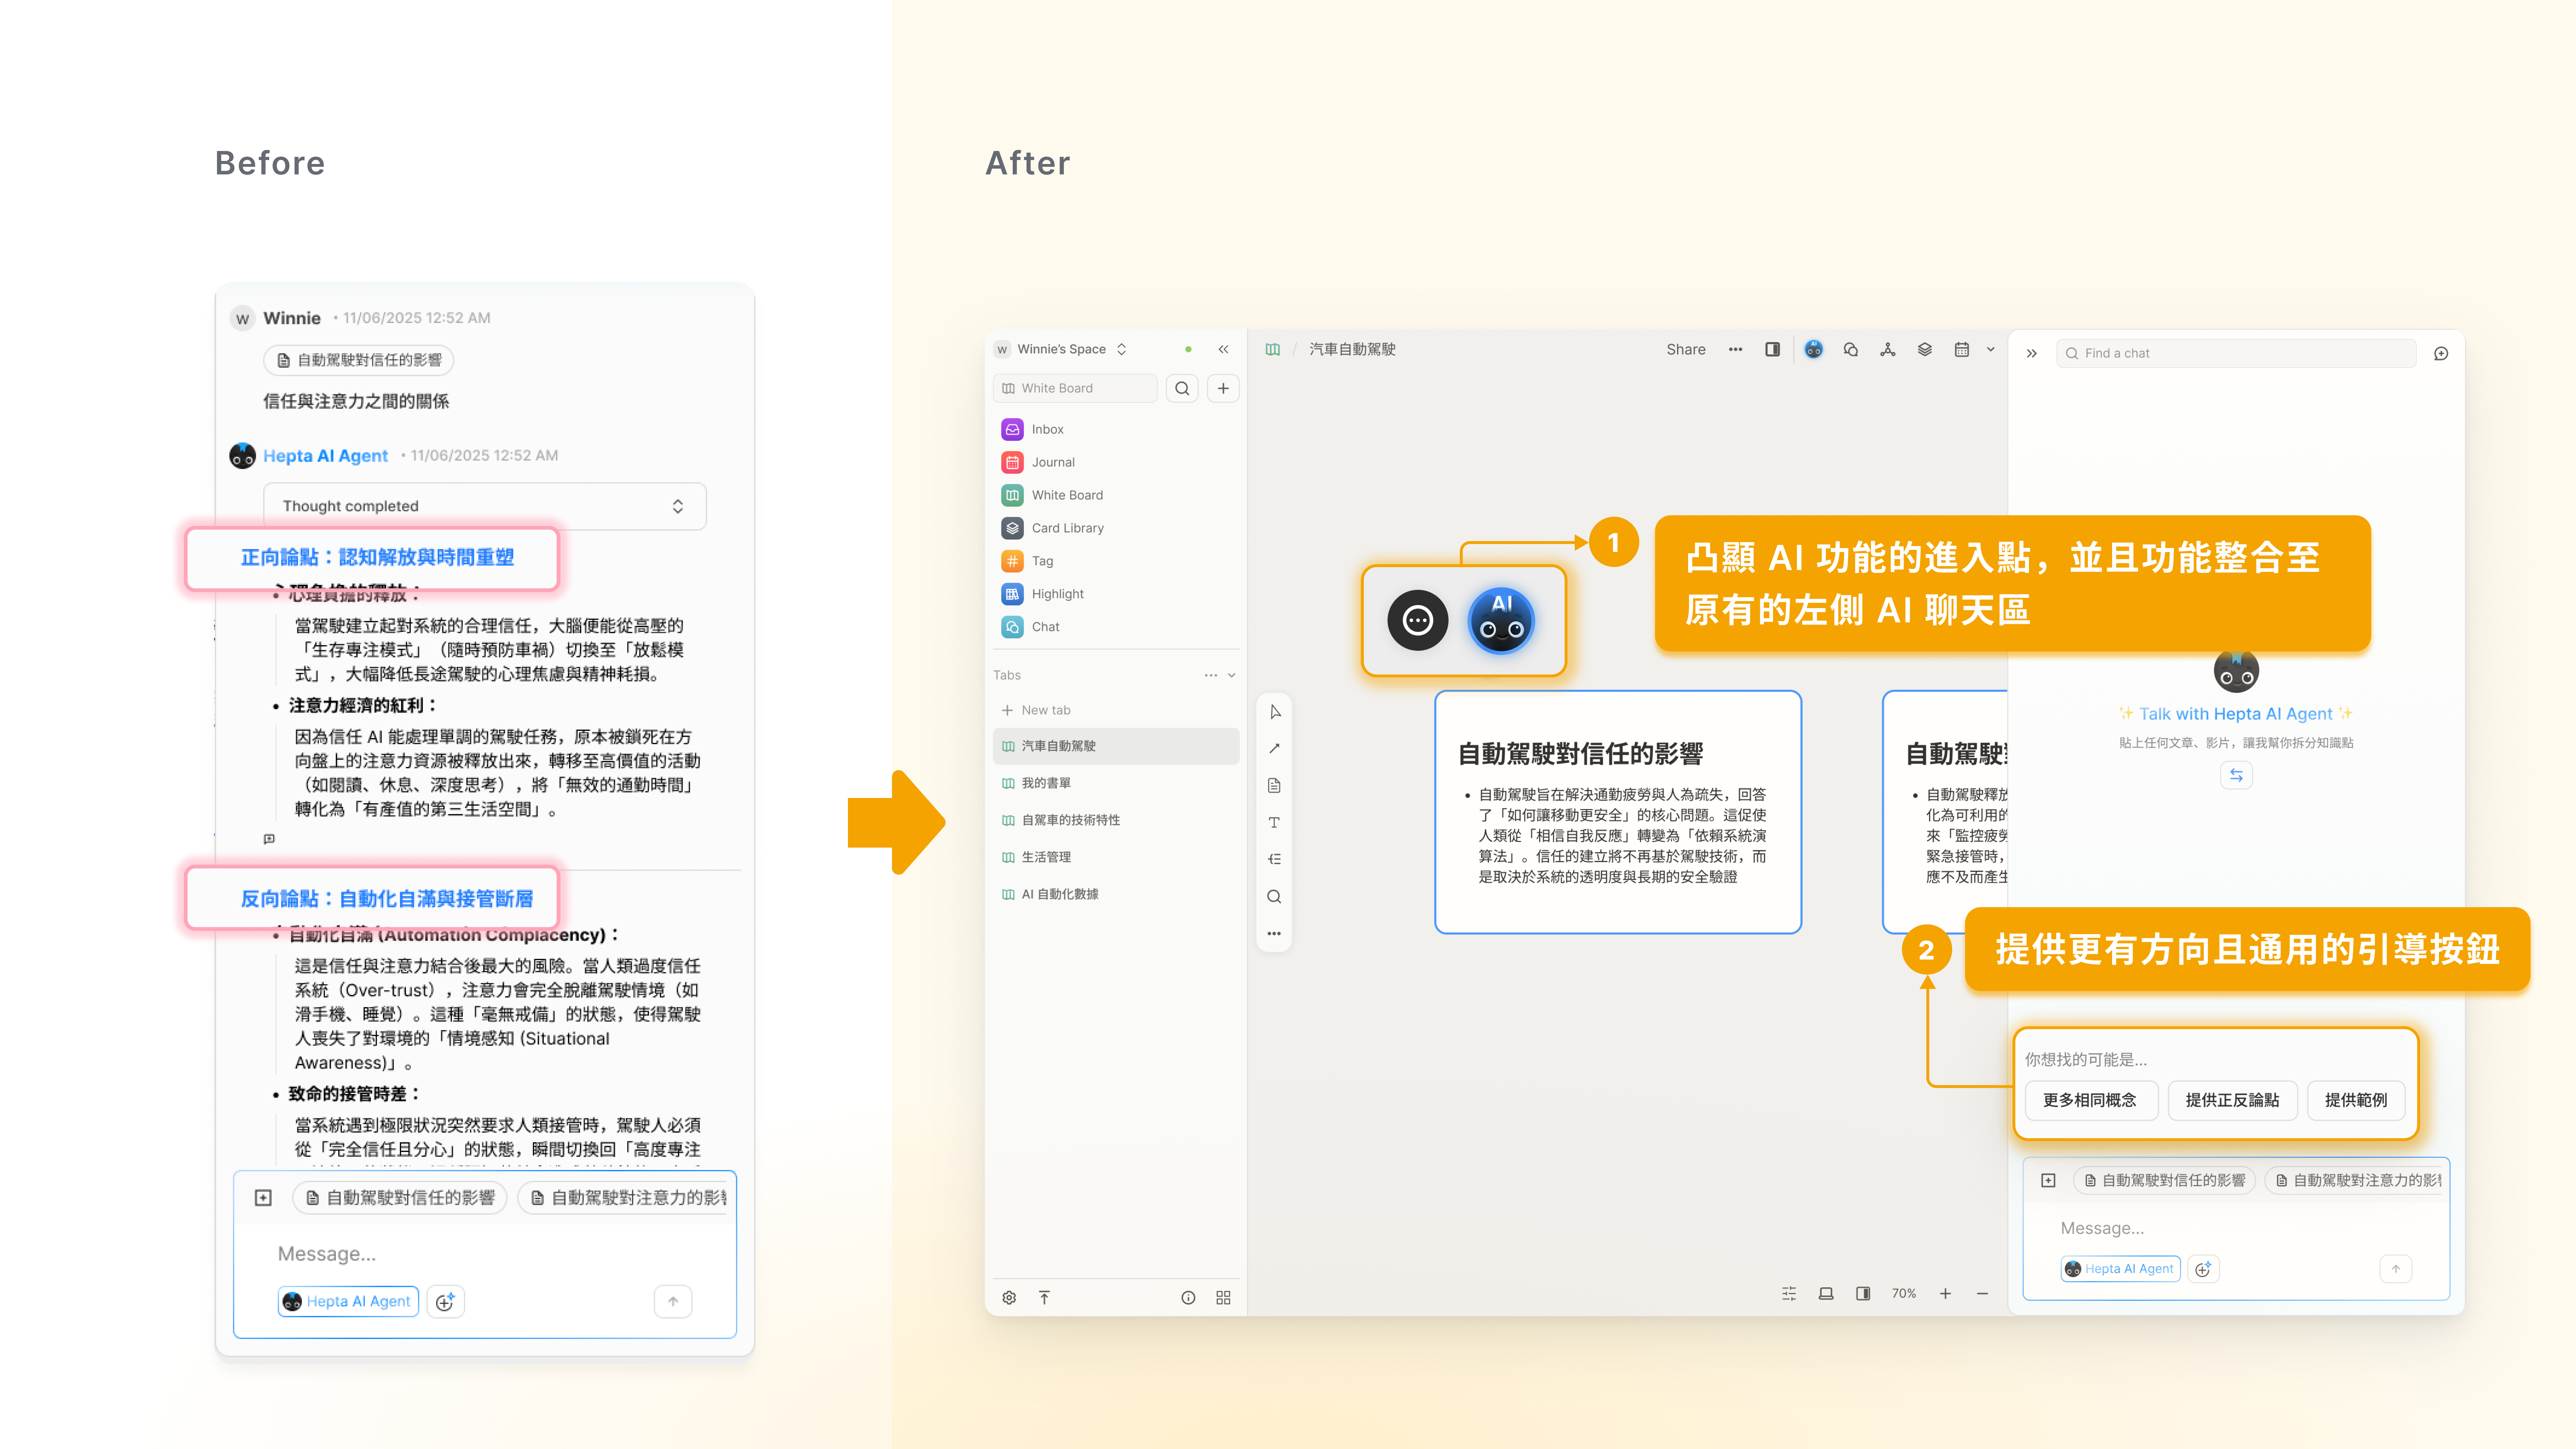Click the Hepta AI agent icon in top toolbar

pos(1813,349)
